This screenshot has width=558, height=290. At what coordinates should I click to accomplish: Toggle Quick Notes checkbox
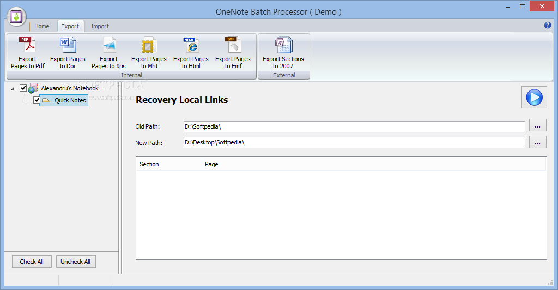[x=37, y=100]
